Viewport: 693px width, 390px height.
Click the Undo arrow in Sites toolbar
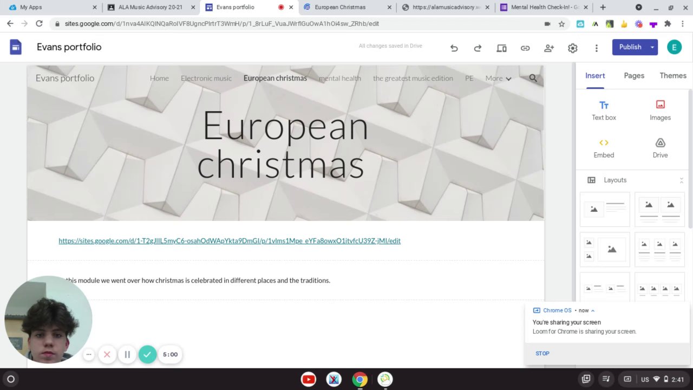pos(454,48)
